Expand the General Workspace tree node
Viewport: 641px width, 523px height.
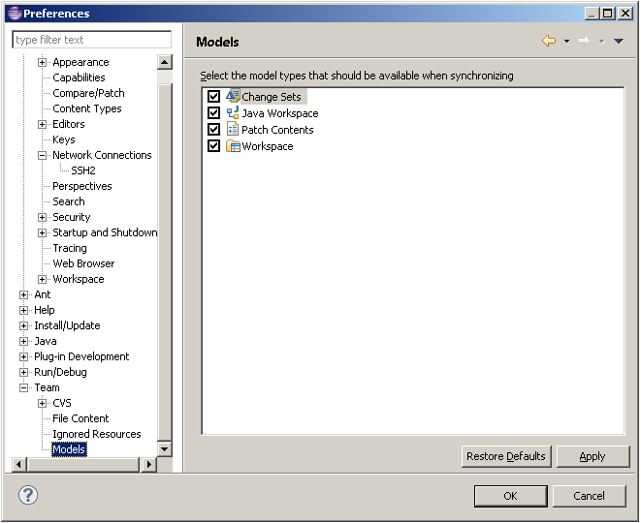pos(42,280)
